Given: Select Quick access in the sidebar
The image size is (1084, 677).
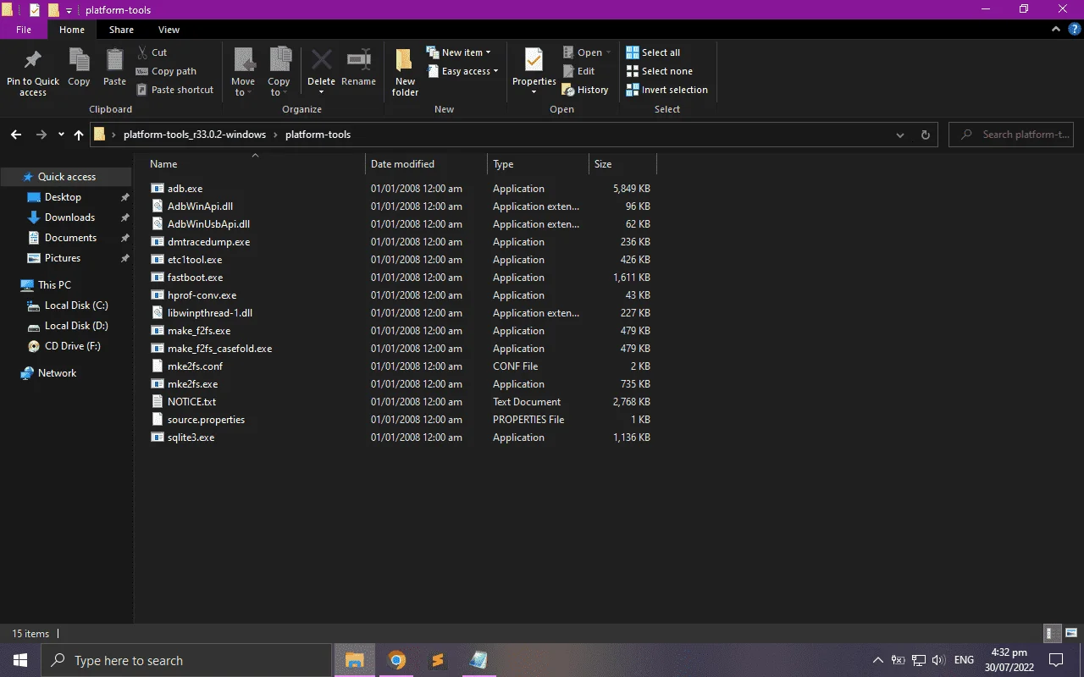Looking at the screenshot, I should 66,177.
